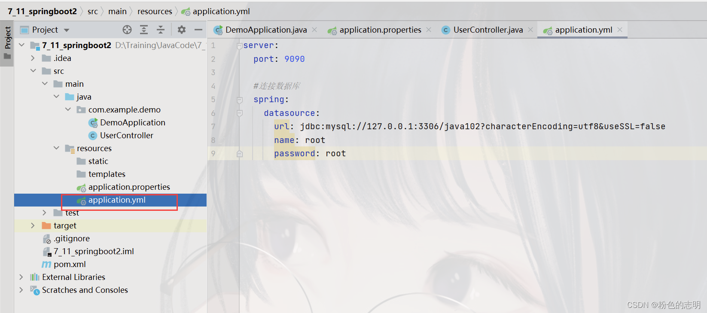The image size is (707, 313).
Task: Click line number 7 in gutter
Action: coord(213,126)
